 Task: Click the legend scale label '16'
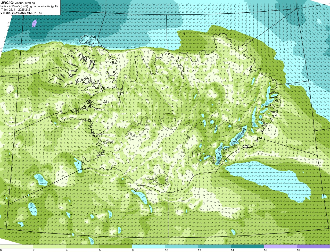click(266, 250)
